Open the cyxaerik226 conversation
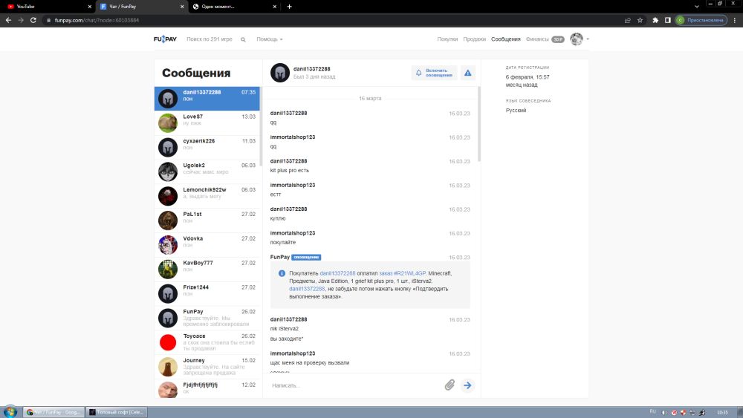Screen dimensions: 743x418 pyautogui.click(x=207, y=147)
